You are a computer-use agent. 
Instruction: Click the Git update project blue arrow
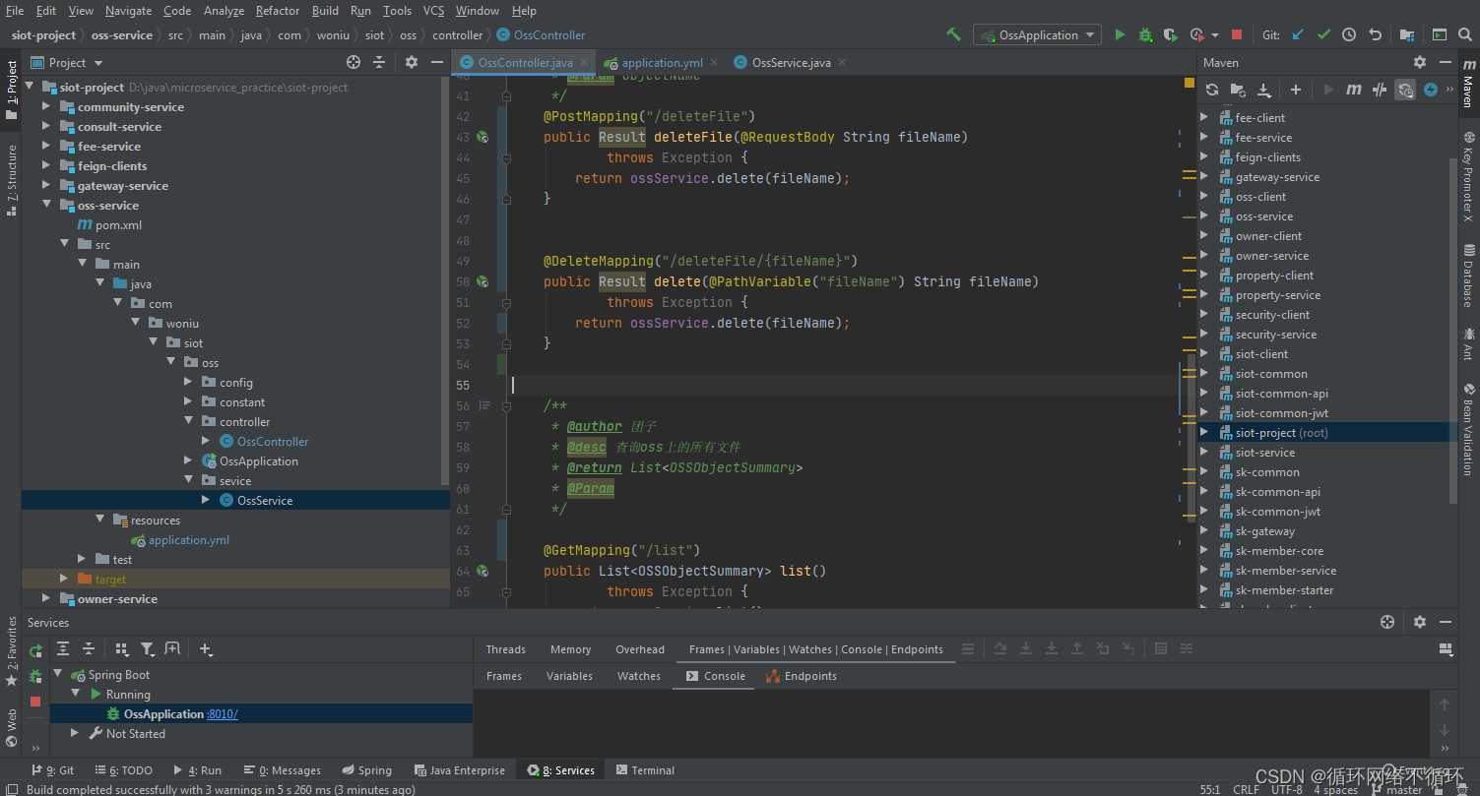pyautogui.click(x=1298, y=34)
